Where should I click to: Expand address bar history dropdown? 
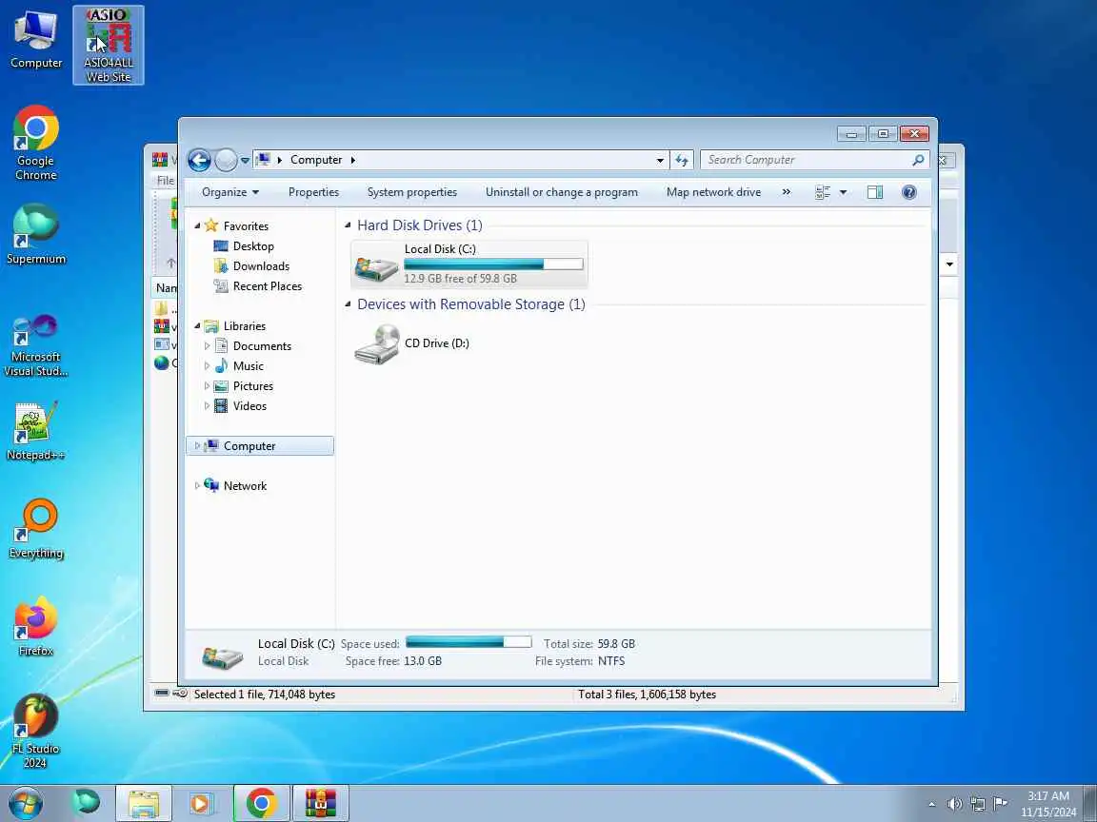[x=660, y=160]
